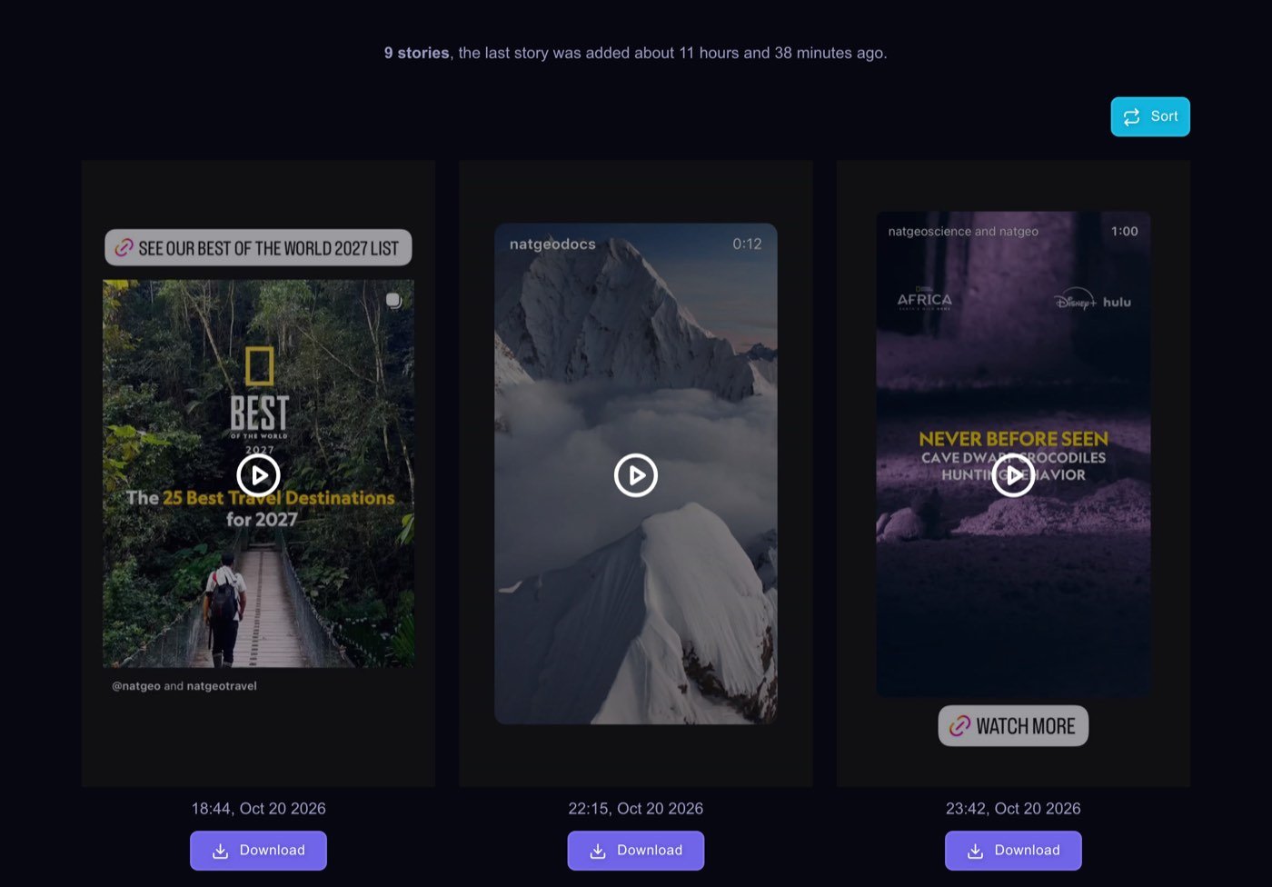This screenshot has height=887, width=1272.
Task: Click the natgeoscience and natgeo caption
Action: (x=963, y=232)
